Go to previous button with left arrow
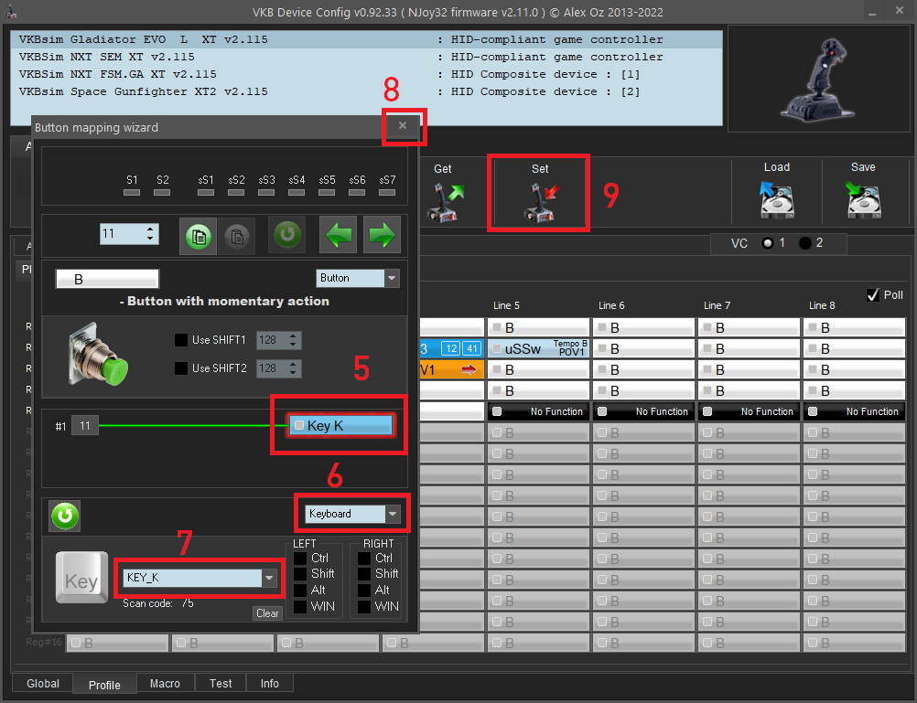The width and height of the screenshot is (917, 703). point(338,235)
